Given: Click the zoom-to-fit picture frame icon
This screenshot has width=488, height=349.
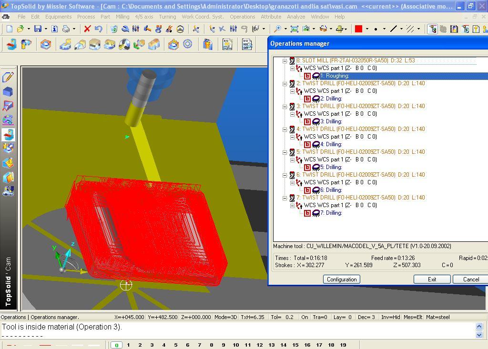Looking at the screenshot, I should pos(294,29).
